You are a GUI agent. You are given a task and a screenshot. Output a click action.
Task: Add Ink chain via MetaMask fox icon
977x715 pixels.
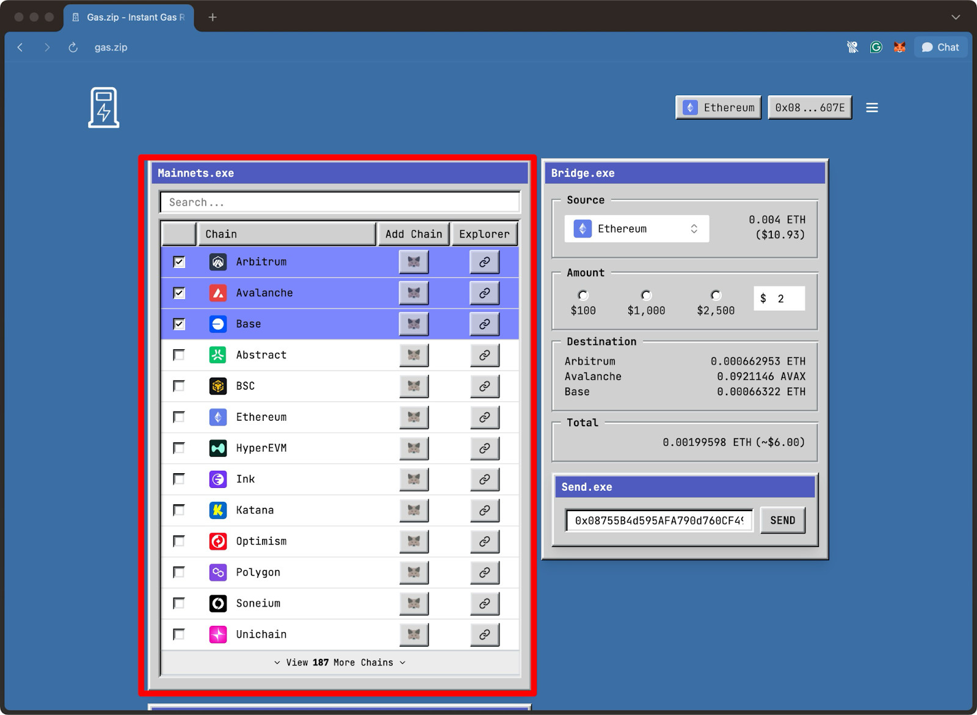(414, 479)
